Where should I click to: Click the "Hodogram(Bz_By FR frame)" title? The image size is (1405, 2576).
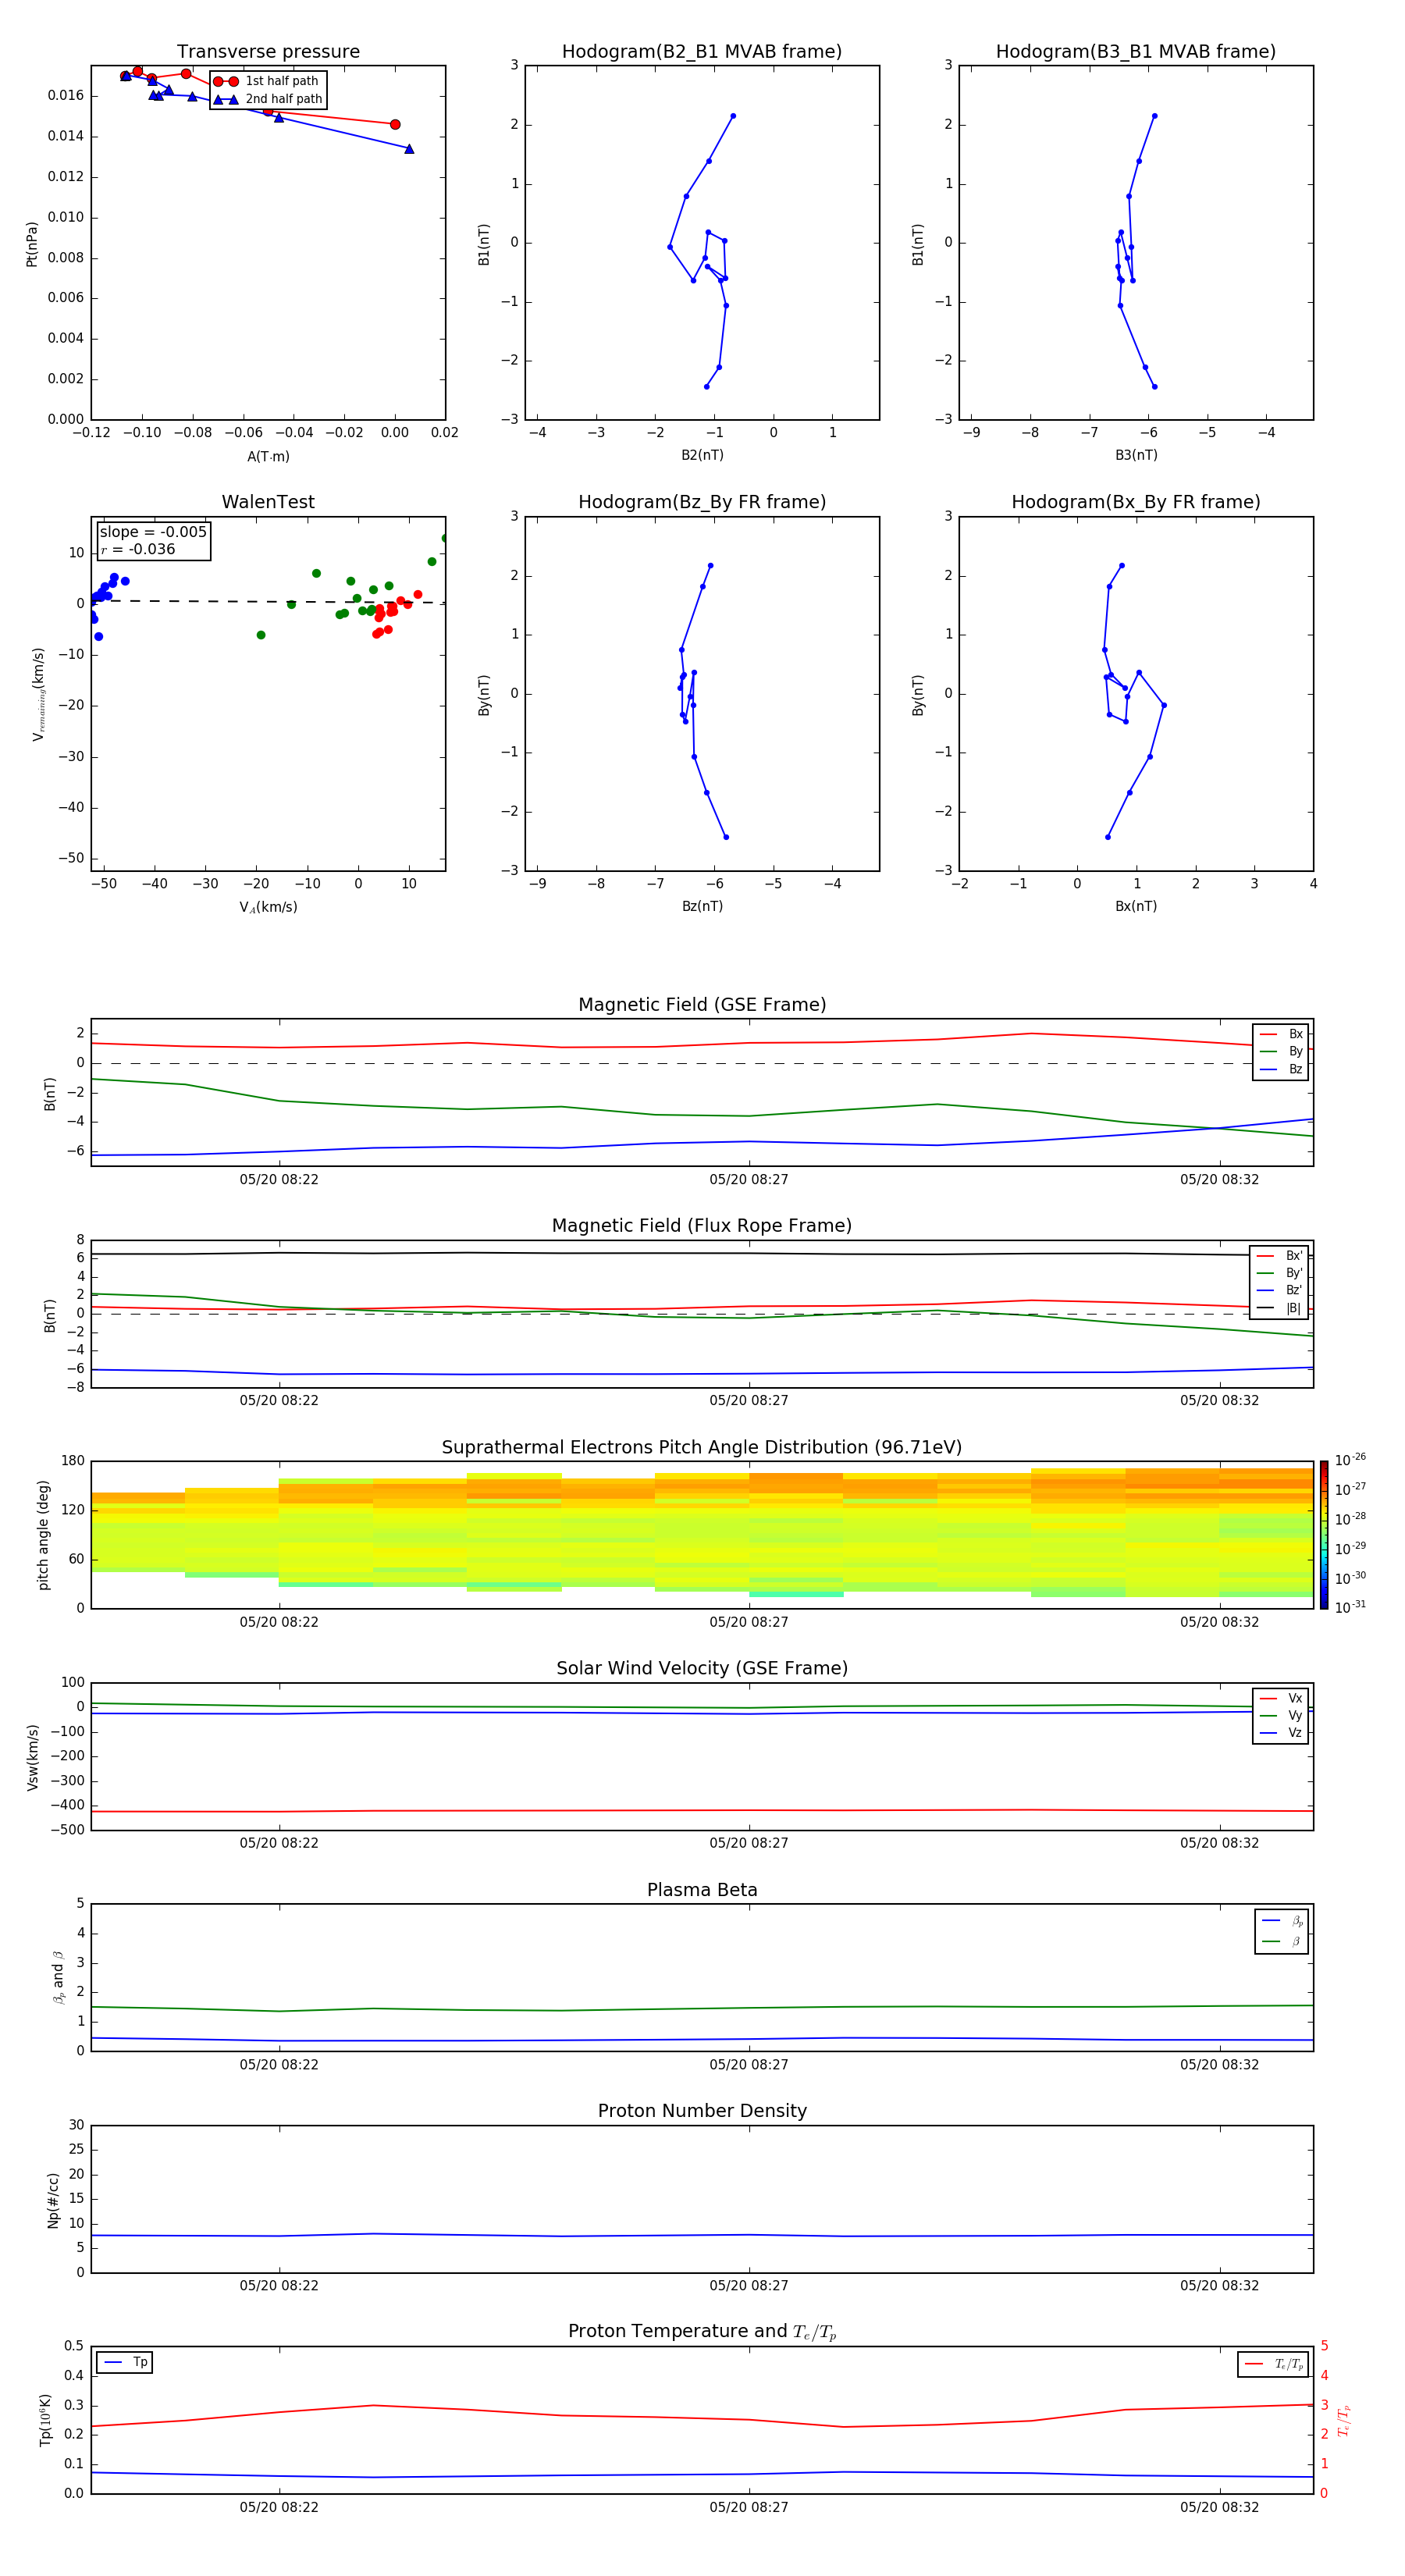[702, 502]
